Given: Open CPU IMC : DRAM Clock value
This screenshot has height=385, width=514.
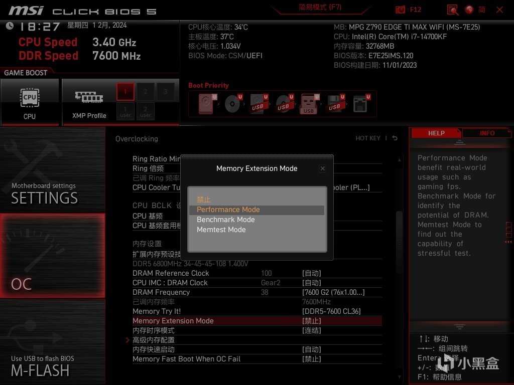Looking at the screenshot, I should click(x=311, y=283).
